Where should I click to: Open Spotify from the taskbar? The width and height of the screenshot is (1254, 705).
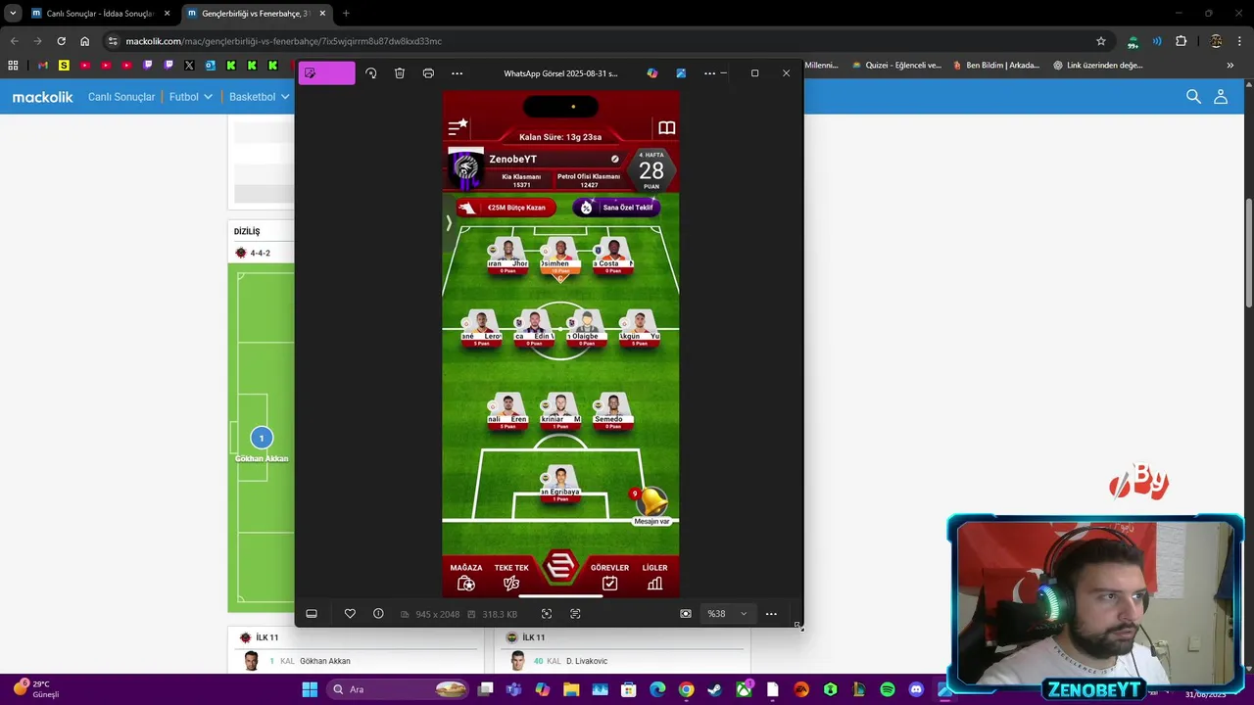888,689
